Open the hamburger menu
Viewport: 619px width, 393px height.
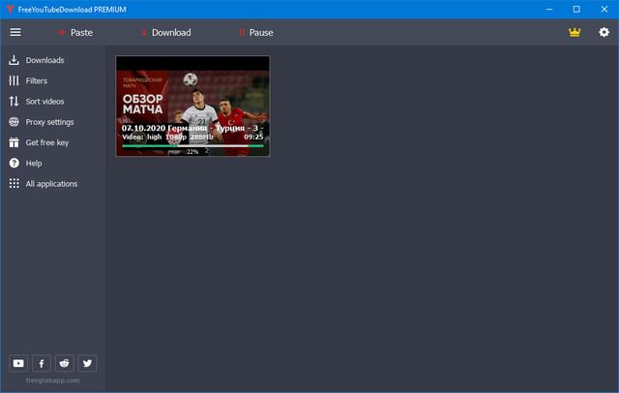click(15, 32)
